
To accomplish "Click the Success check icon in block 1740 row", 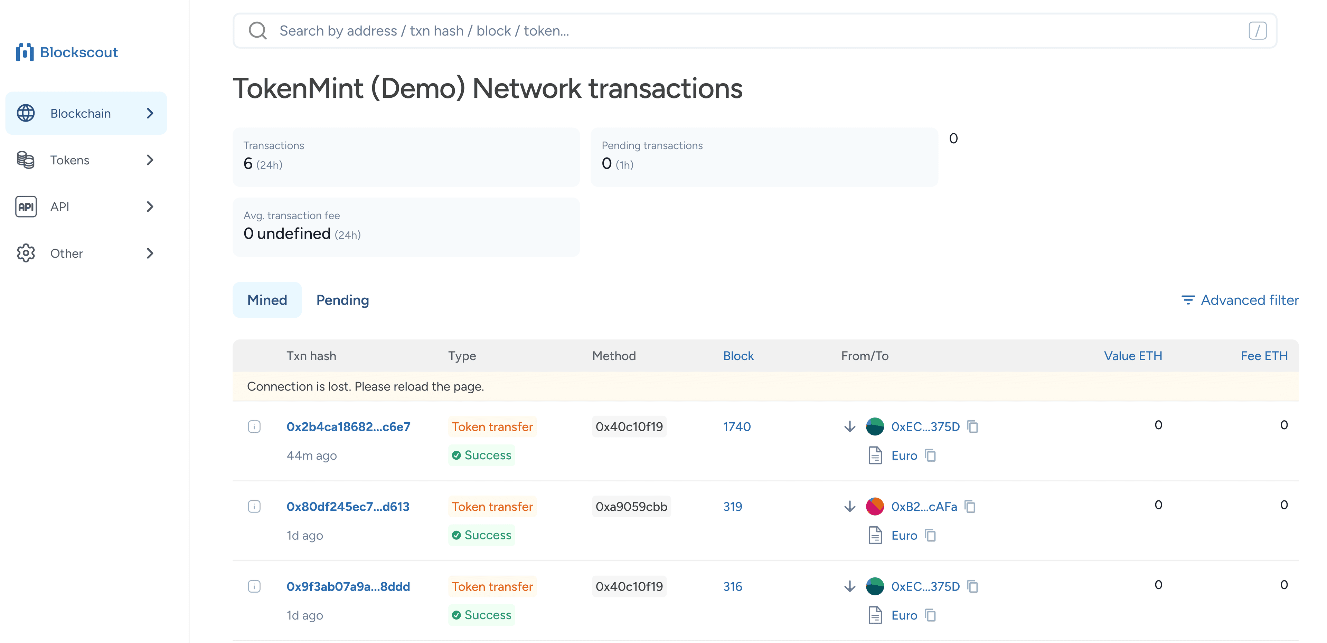I will click(457, 455).
